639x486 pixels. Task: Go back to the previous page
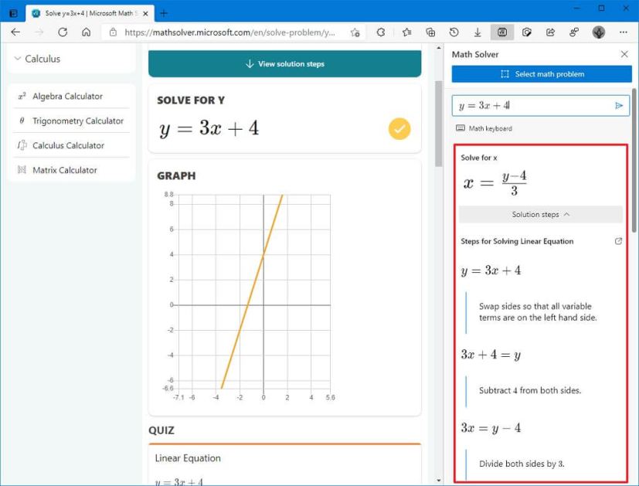point(15,32)
